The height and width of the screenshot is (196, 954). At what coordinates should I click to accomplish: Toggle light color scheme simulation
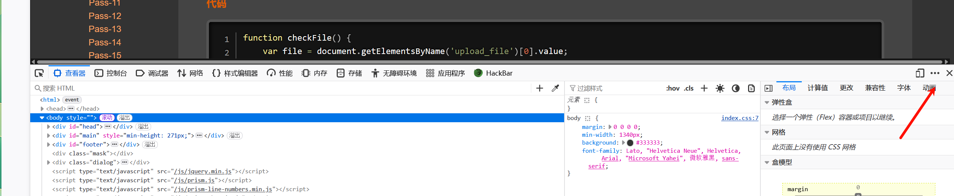[x=720, y=88]
